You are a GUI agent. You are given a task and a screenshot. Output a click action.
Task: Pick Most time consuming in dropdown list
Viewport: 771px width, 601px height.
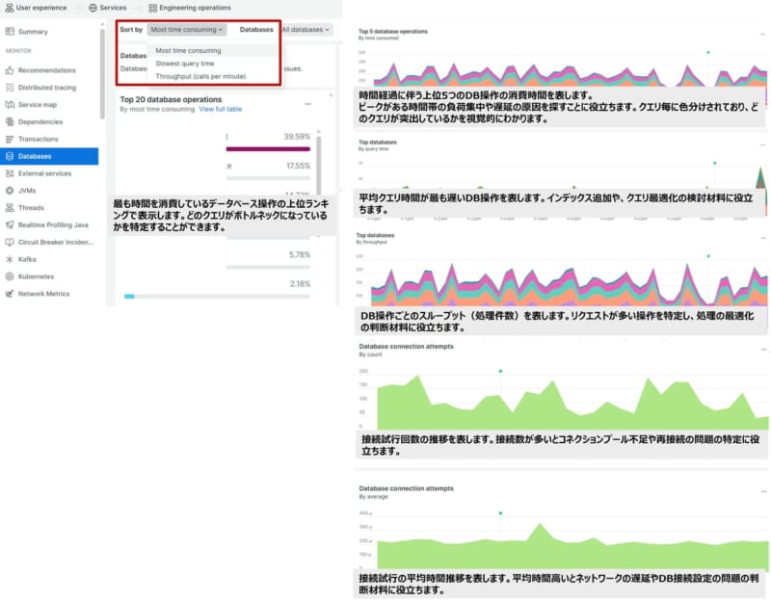click(188, 51)
